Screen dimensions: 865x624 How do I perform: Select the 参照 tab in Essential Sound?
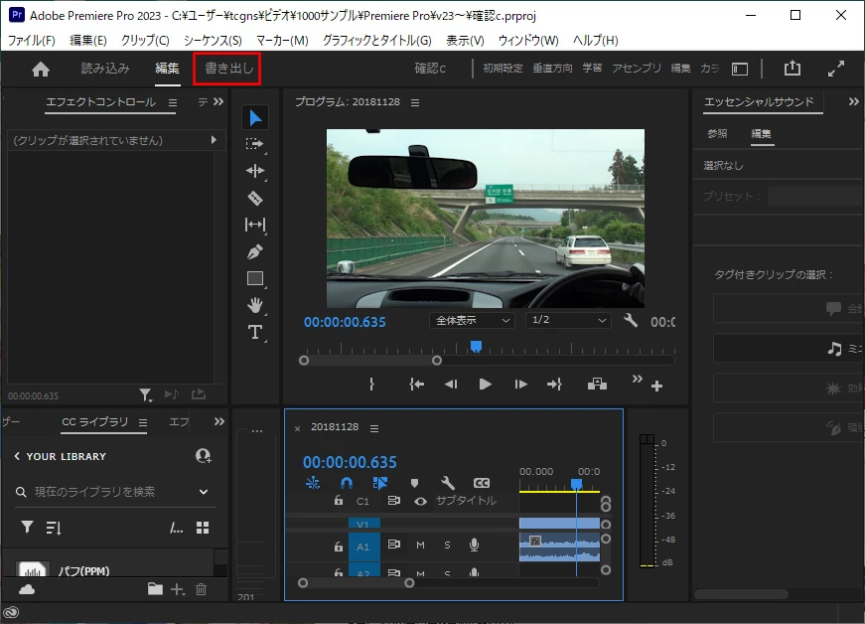[717, 133]
